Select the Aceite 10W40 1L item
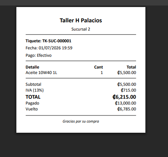 [41, 72]
